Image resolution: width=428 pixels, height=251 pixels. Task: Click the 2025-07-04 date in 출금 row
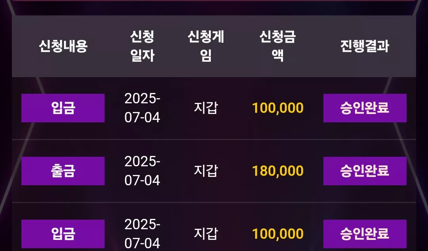coord(142,171)
